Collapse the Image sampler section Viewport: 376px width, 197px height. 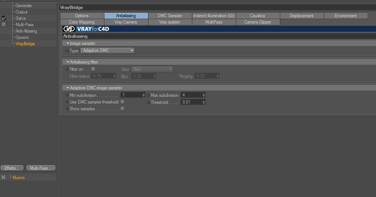[68, 43]
